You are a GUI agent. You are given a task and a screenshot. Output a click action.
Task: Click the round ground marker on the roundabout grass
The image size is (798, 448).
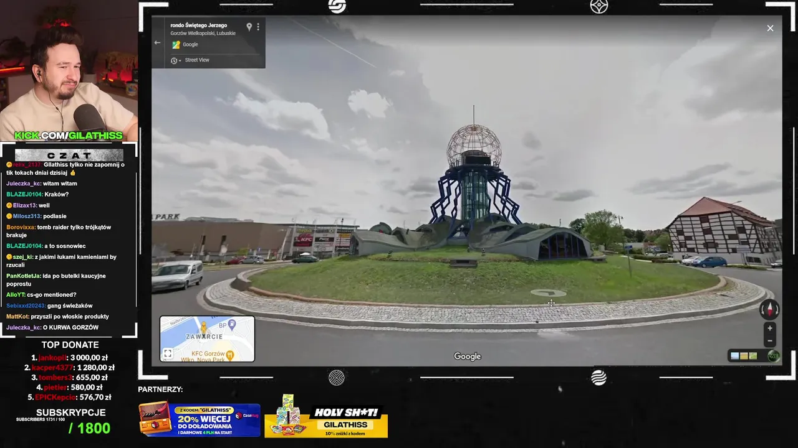pos(548,292)
